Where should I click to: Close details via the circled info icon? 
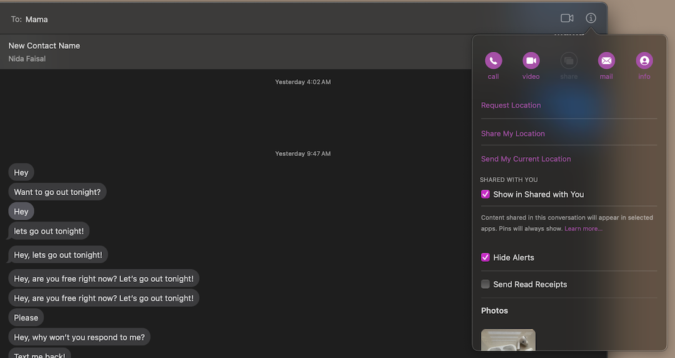[591, 18]
